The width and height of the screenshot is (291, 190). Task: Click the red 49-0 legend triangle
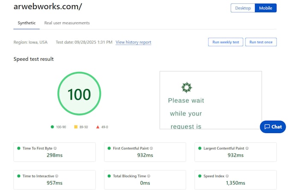click(x=98, y=127)
